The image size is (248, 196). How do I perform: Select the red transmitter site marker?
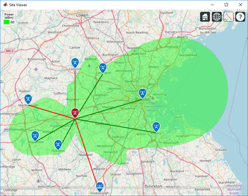click(75, 113)
